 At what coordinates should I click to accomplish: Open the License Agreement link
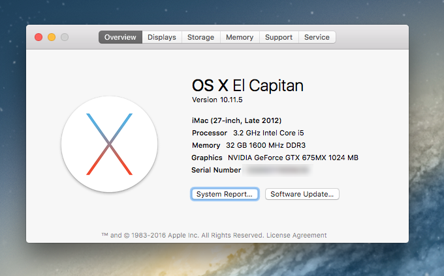(296, 235)
